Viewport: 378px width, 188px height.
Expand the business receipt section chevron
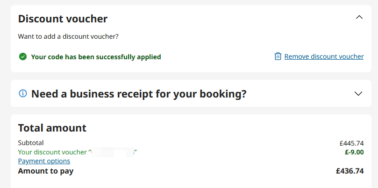point(358,94)
